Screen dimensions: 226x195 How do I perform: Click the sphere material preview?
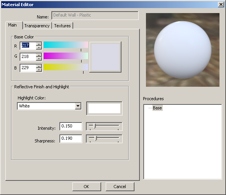coord(183,50)
